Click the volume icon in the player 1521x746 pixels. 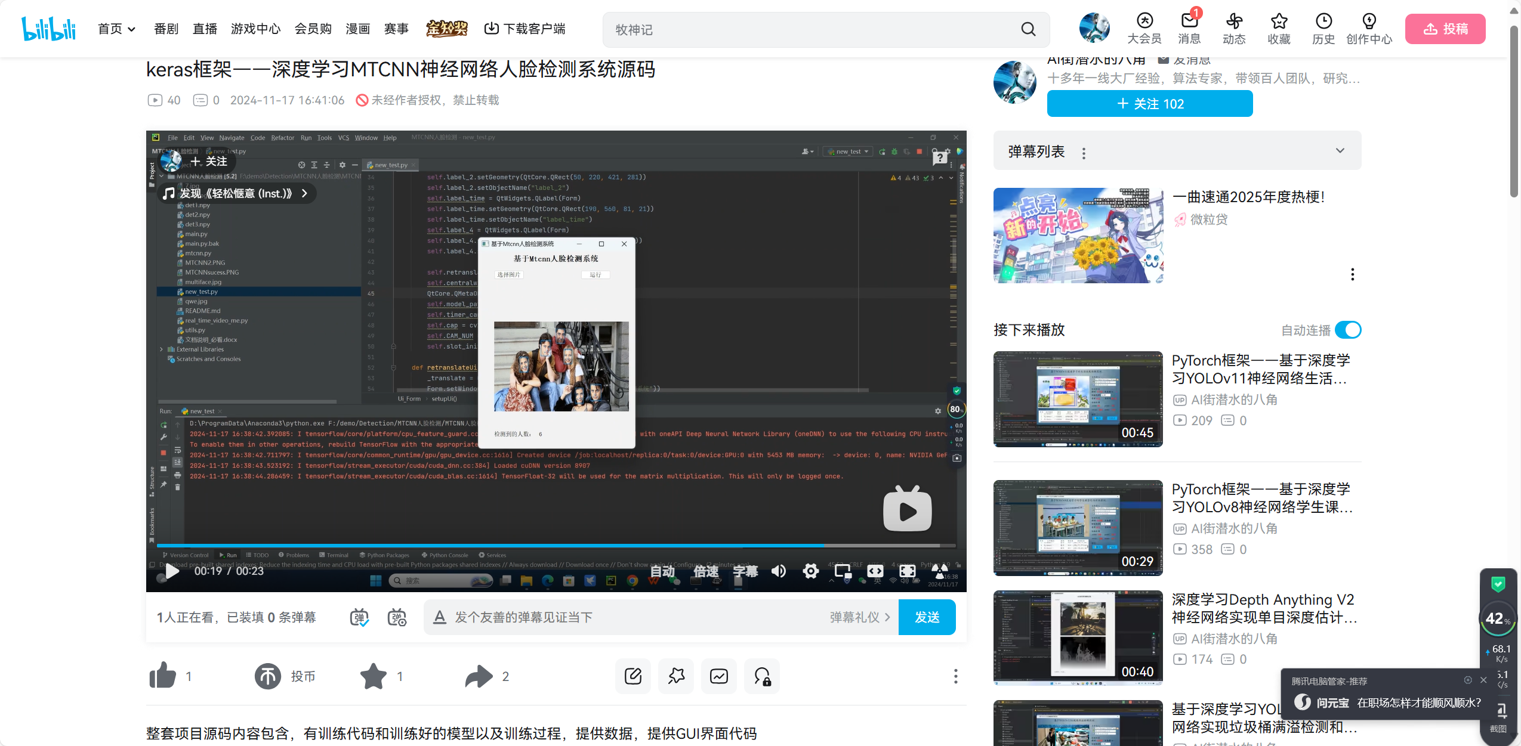[779, 571]
